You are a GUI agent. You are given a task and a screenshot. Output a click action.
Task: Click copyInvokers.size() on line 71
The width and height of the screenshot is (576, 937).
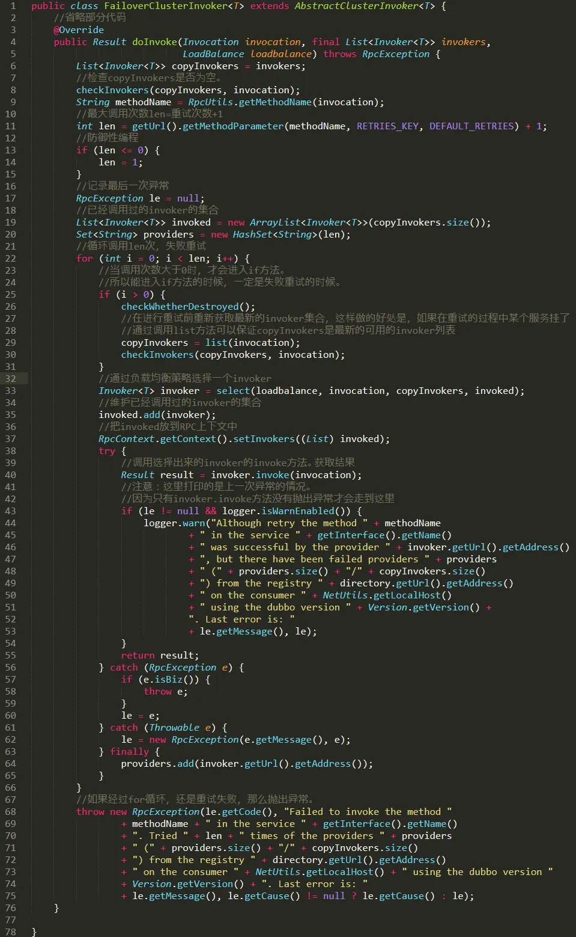pyautogui.click(x=365, y=848)
